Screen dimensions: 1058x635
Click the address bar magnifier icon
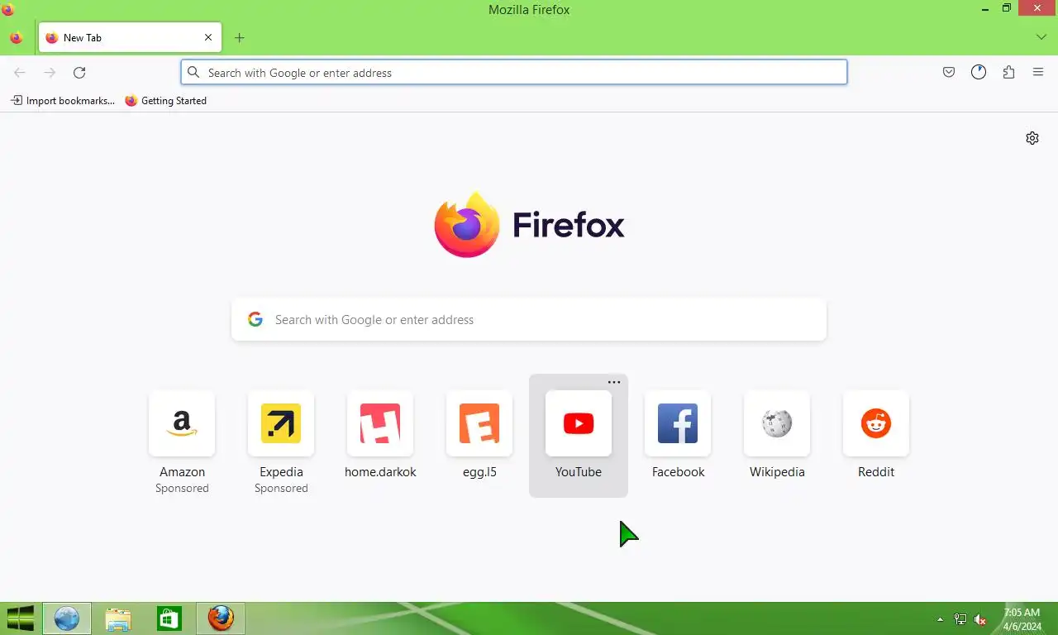point(193,73)
